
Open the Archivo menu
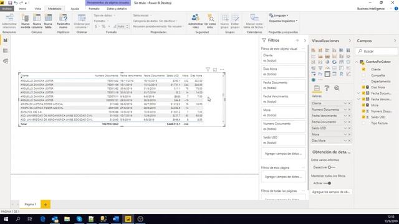[x=7, y=9]
